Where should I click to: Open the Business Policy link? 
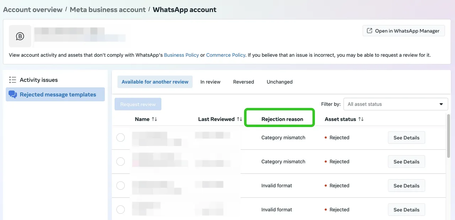[x=181, y=55]
